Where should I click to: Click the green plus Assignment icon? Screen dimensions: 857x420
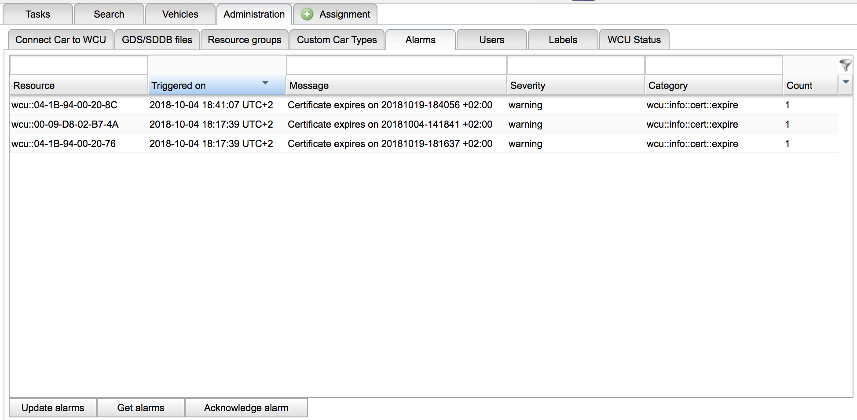click(307, 15)
